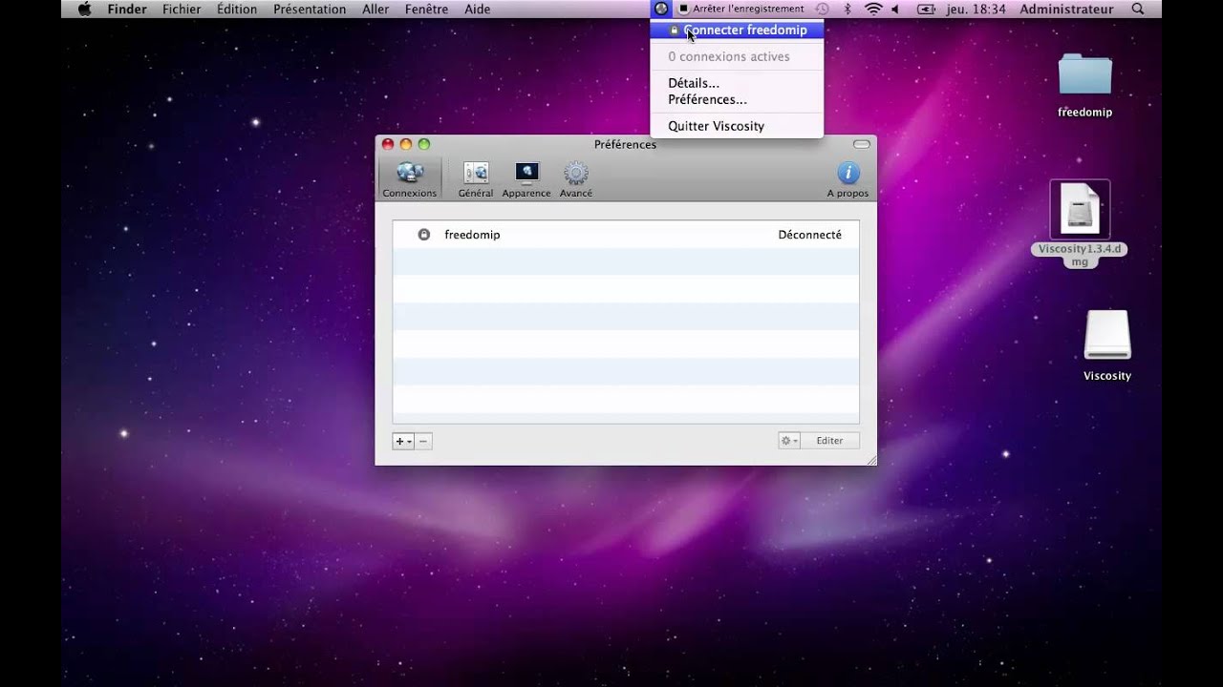1223x687 pixels.
Task: Open Spotlight search magnifier icon
Action: click(1137, 9)
